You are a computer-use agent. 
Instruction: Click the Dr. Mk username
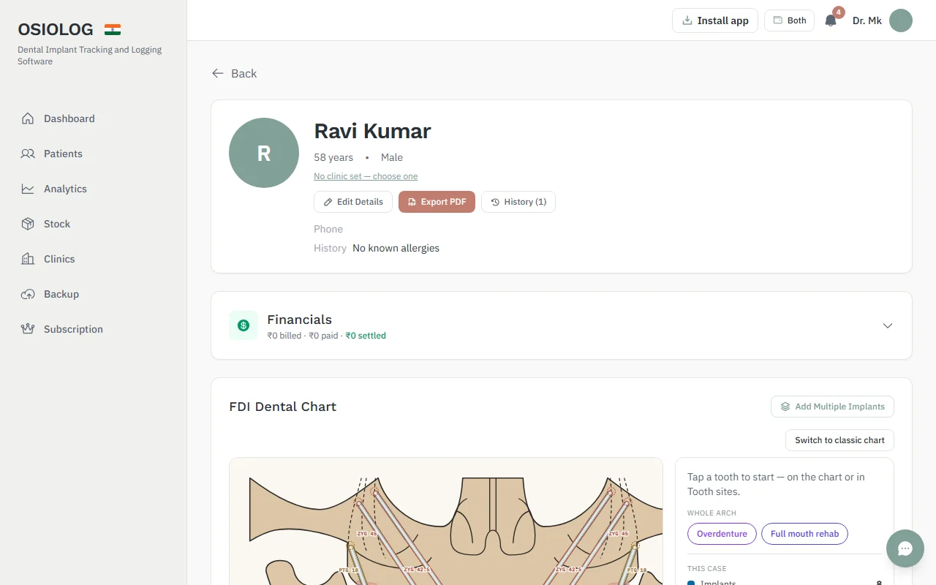(867, 20)
